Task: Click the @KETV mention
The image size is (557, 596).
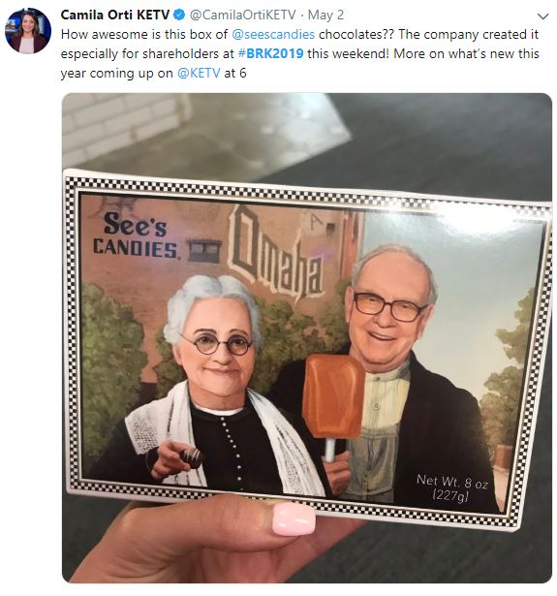Action: point(199,73)
